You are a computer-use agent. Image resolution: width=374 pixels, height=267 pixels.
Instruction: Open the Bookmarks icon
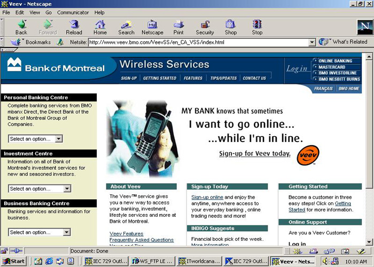[15, 42]
